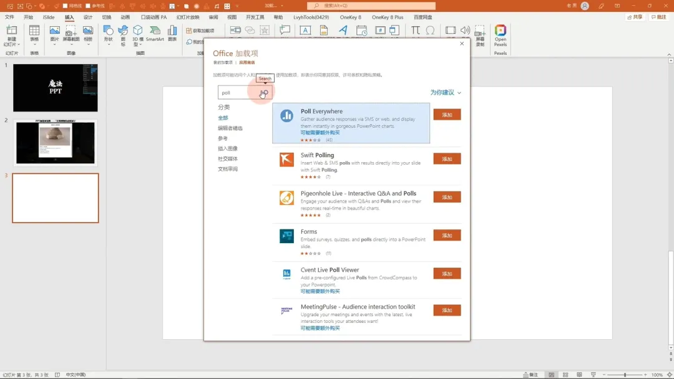The image size is (674, 379).
Task: Select the 社交媒体 category
Action: (x=227, y=158)
